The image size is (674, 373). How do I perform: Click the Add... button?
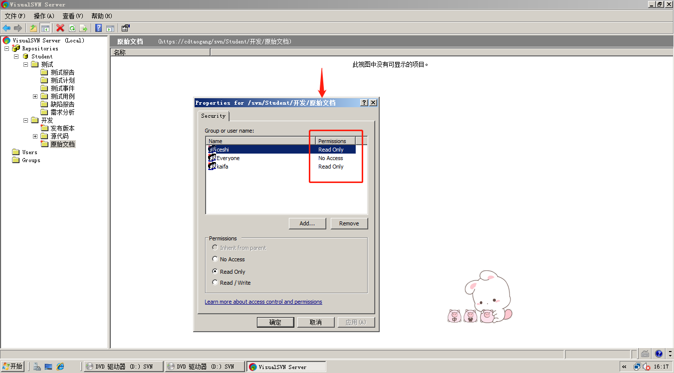[307, 223]
